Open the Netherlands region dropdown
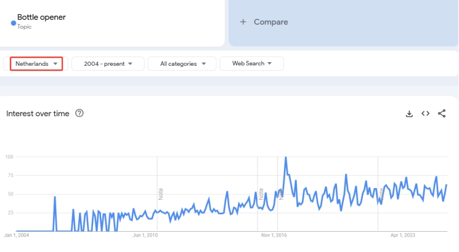This screenshot has height=252, width=459. click(37, 63)
